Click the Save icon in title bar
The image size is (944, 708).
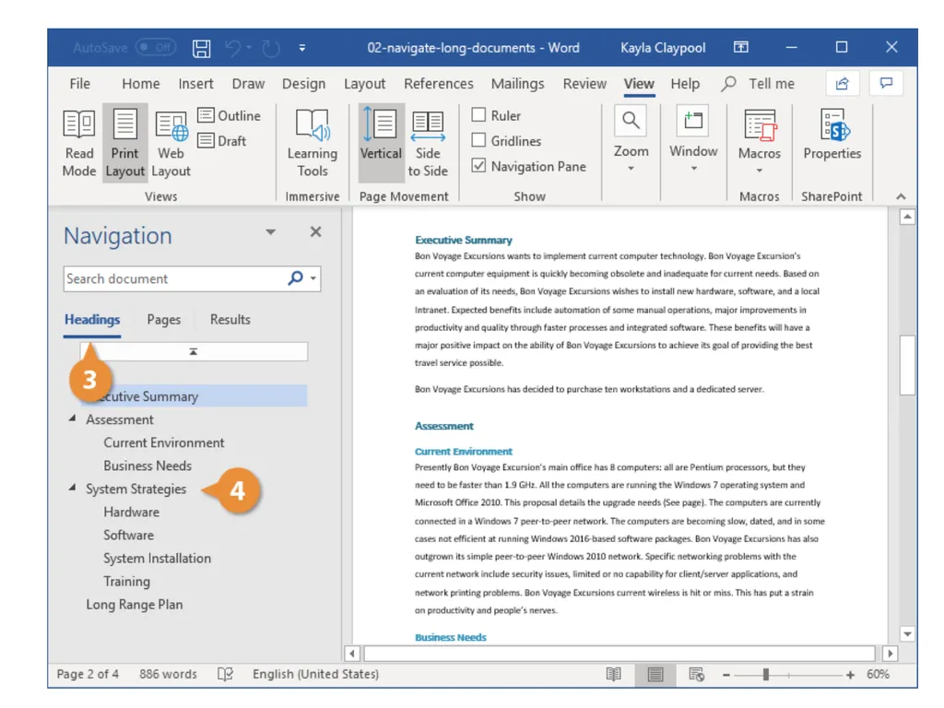pyautogui.click(x=201, y=48)
